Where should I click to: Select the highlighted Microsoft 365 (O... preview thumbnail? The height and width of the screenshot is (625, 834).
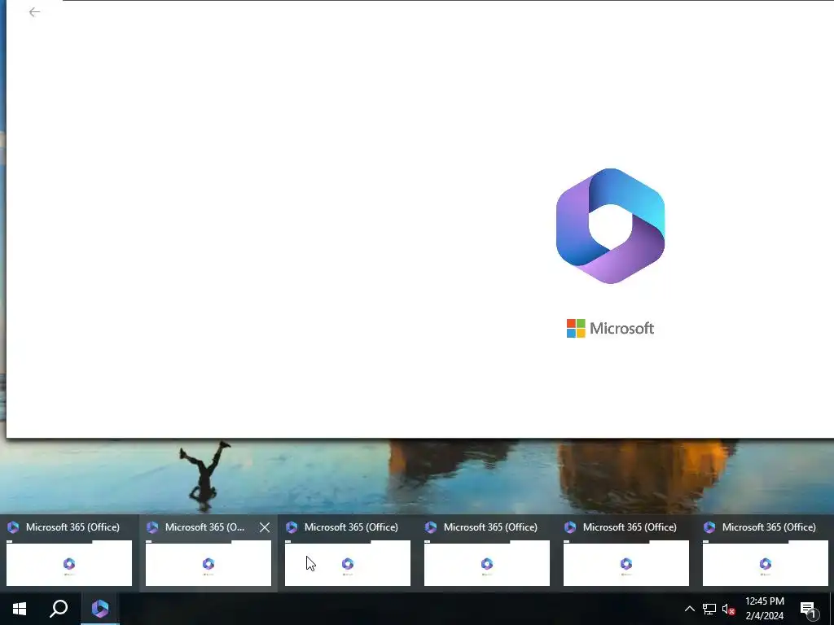click(208, 563)
